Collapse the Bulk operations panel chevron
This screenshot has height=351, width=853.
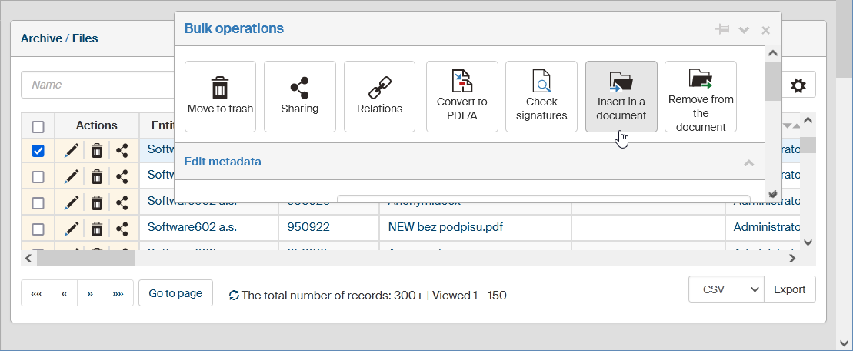[744, 30]
